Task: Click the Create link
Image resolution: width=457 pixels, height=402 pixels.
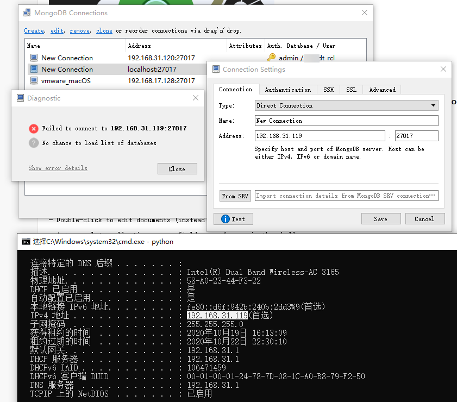Action: pyautogui.click(x=34, y=30)
